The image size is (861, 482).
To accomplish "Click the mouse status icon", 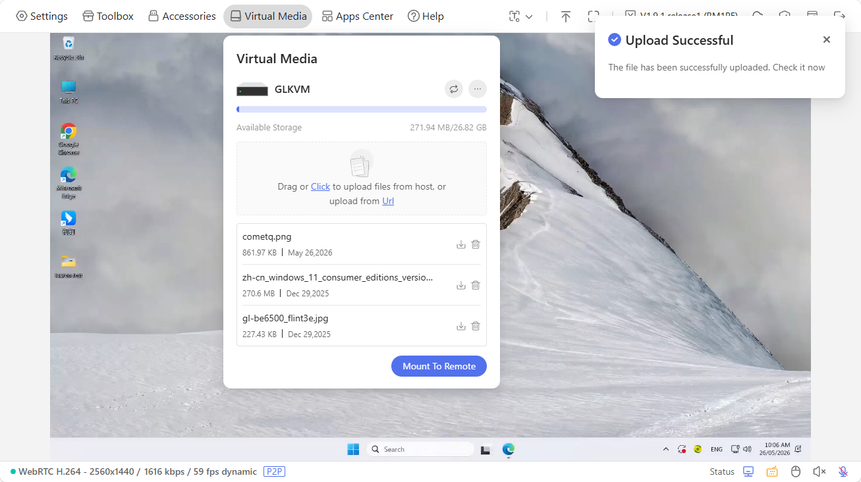I will (795, 471).
